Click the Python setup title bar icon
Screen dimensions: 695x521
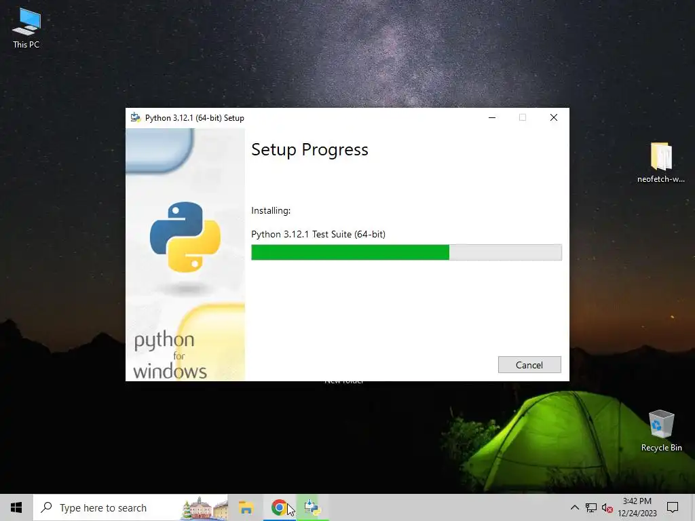tap(136, 118)
